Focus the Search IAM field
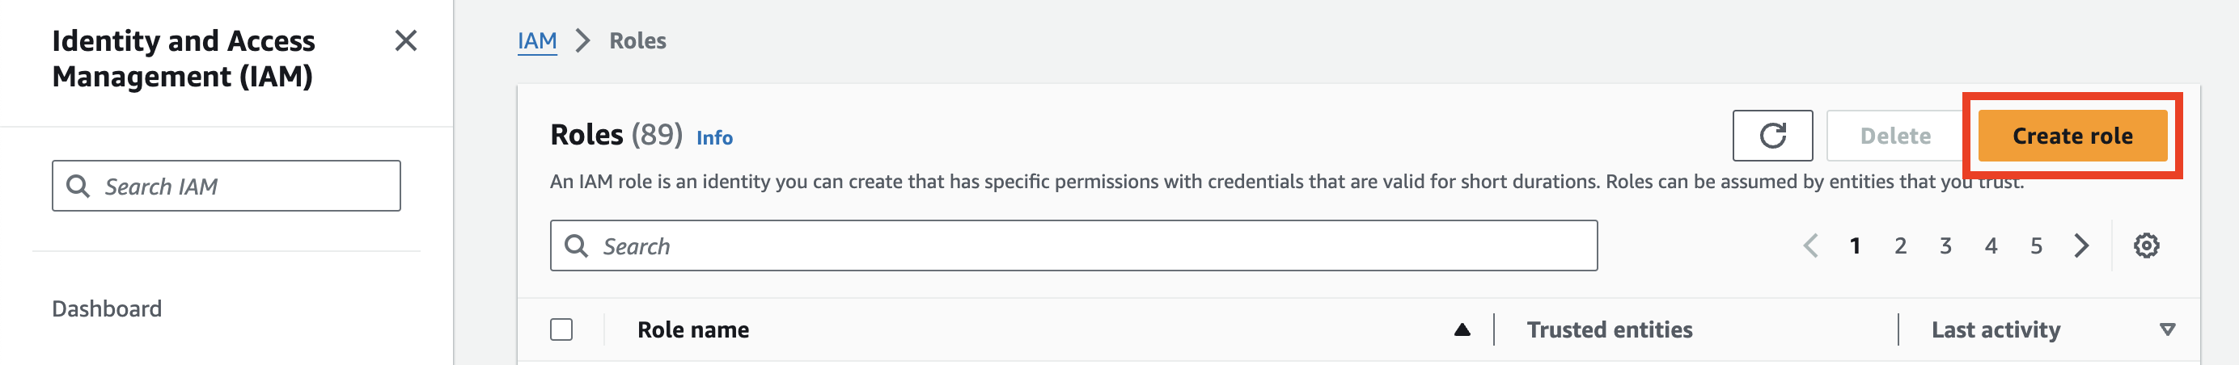 click(x=226, y=187)
